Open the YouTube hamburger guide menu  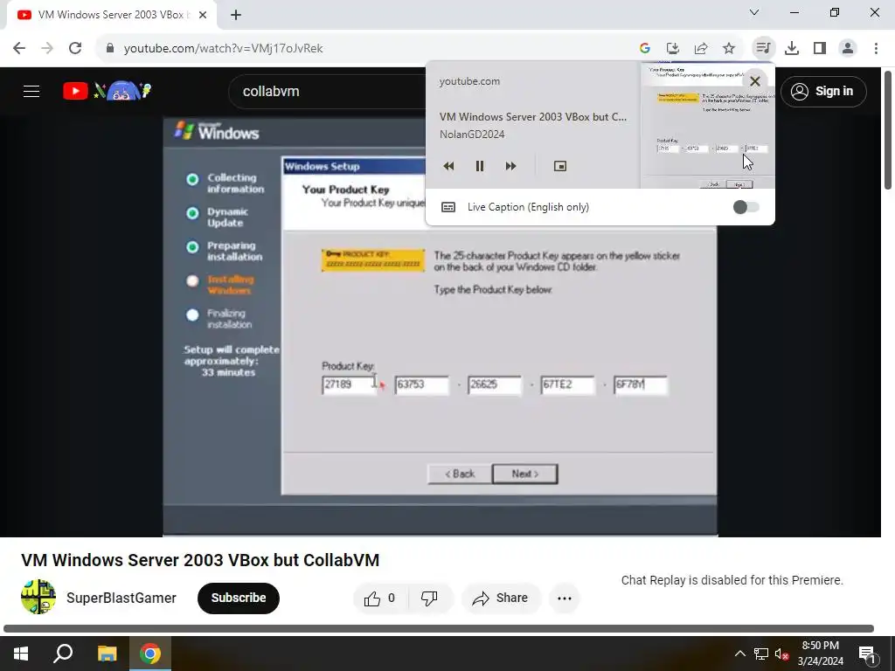(x=31, y=91)
